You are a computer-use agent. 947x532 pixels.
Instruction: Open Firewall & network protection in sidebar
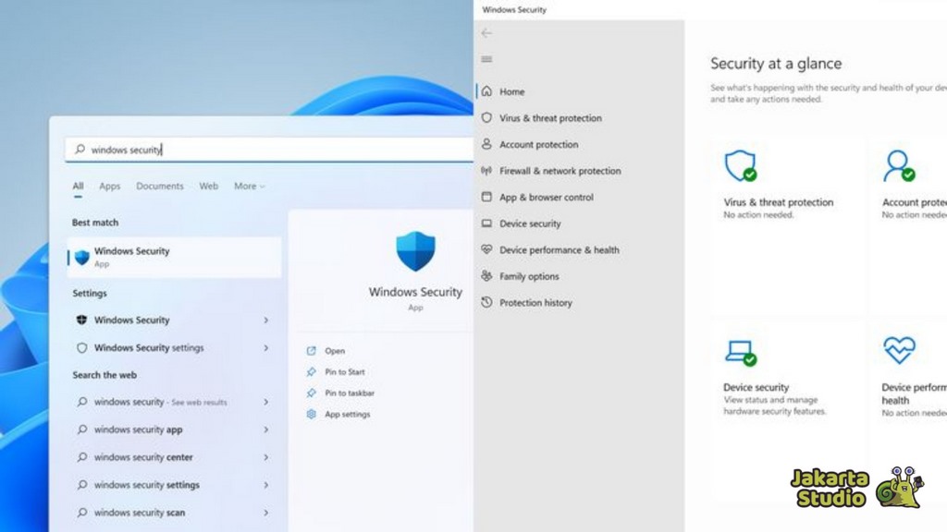[560, 171]
